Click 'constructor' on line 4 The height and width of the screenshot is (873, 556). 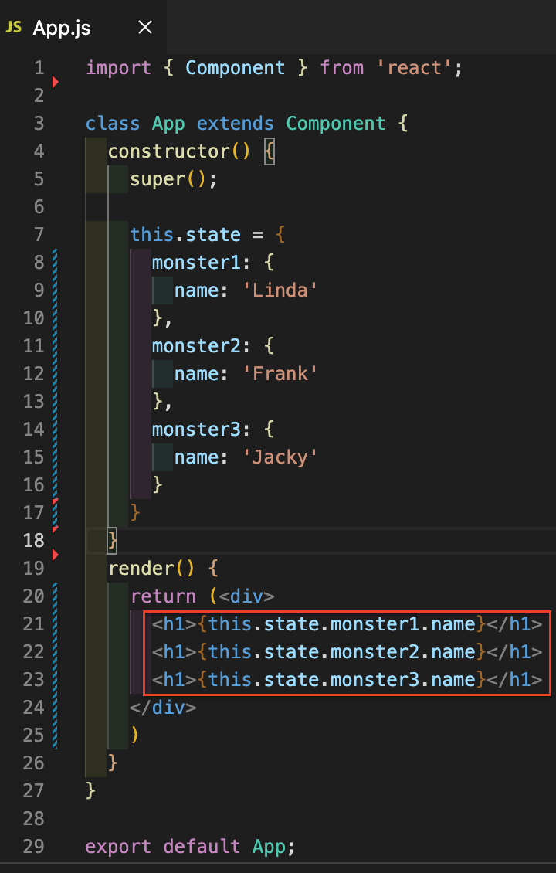tap(168, 151)
